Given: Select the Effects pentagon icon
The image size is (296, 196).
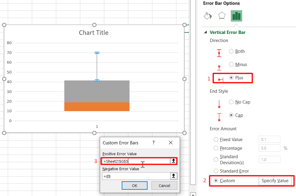Looking at the screenshot, I should click(222, 15).
